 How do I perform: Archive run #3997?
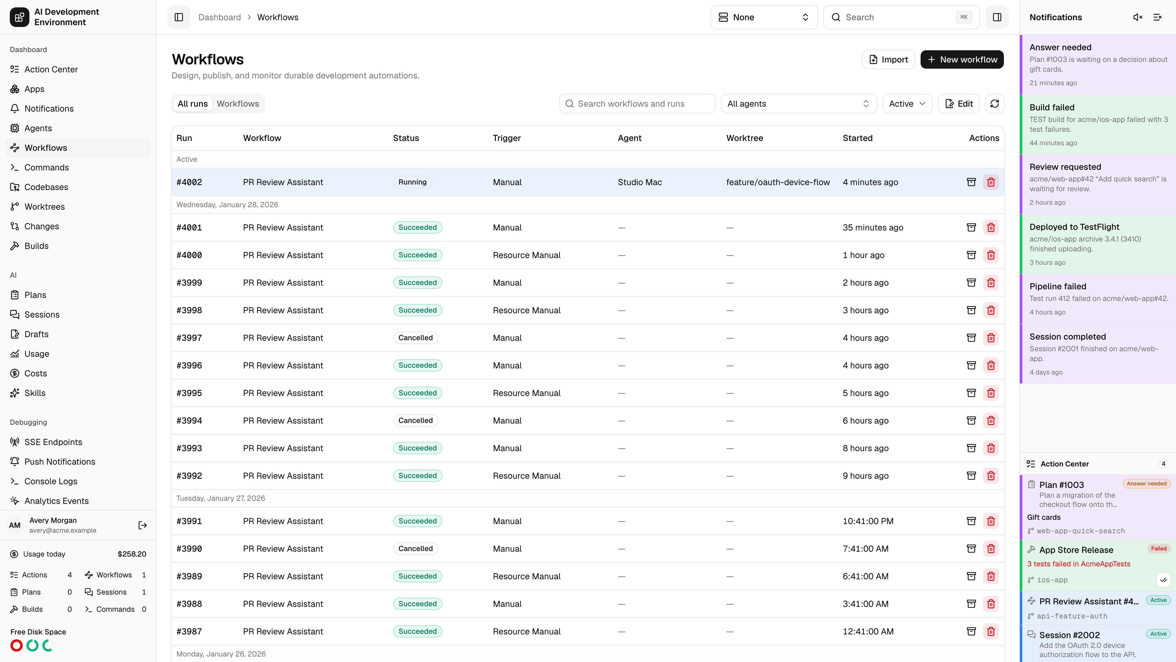pos(971,338)
